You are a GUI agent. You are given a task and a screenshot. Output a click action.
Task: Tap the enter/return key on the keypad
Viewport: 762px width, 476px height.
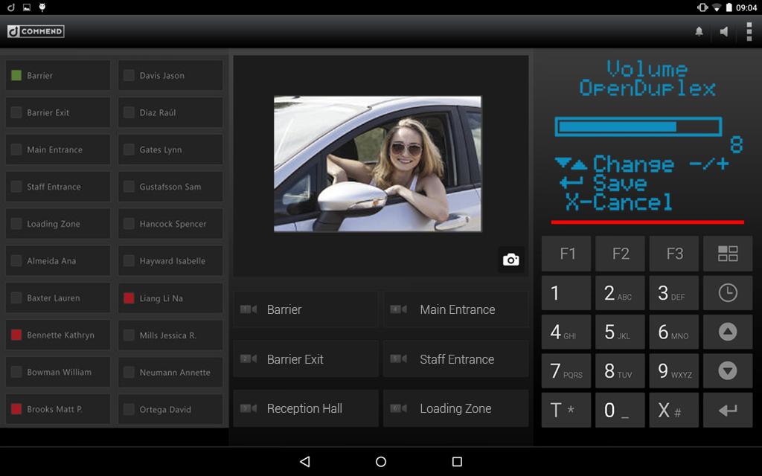(728, 411)
